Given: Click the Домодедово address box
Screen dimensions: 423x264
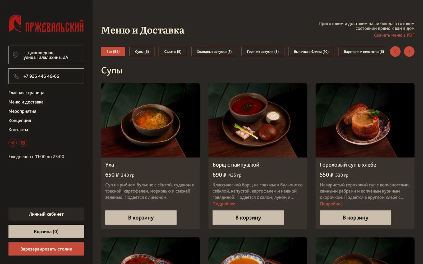Looking at the screenshot, I should [x=46, y=55].
